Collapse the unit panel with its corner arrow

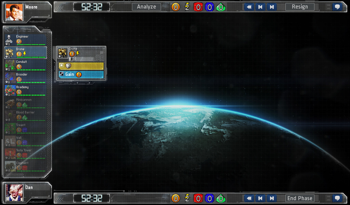point(7,29)
